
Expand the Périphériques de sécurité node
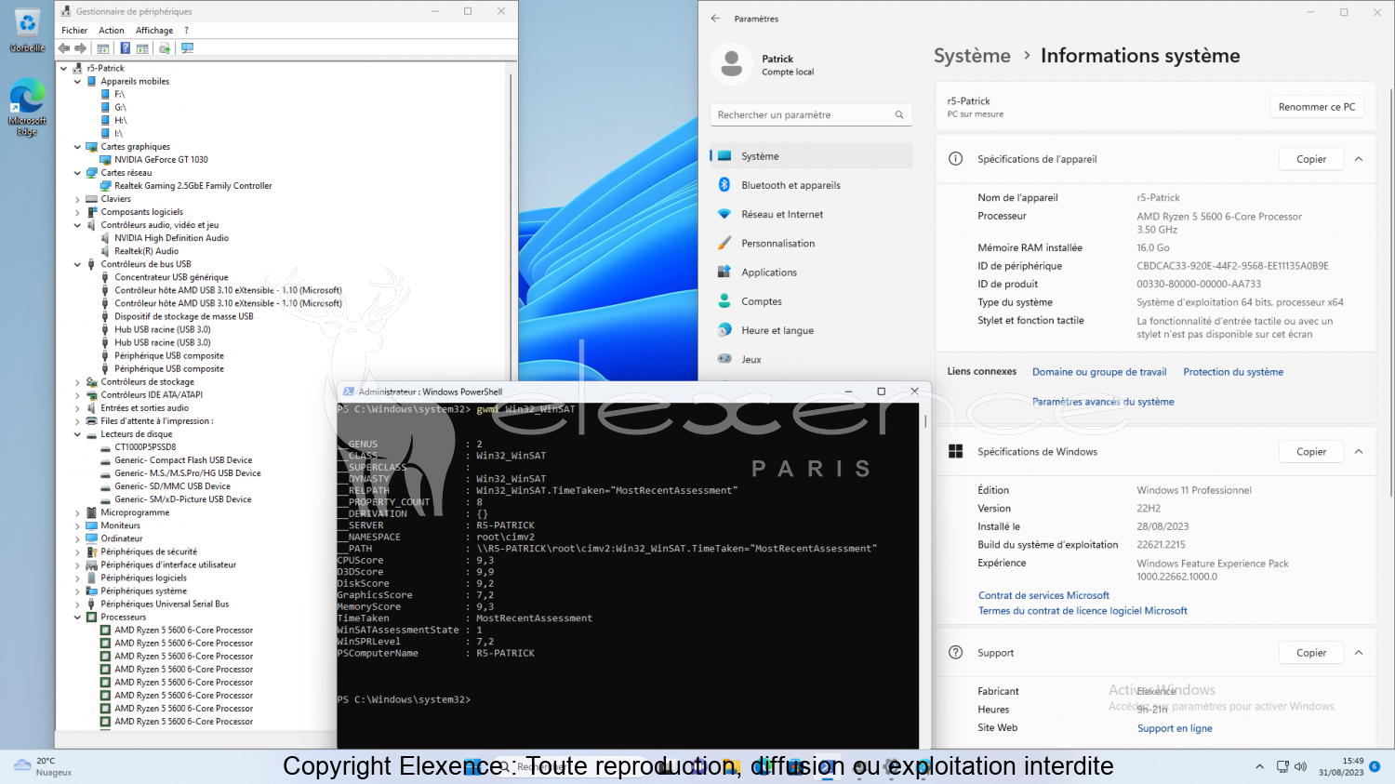click(77, 552)
